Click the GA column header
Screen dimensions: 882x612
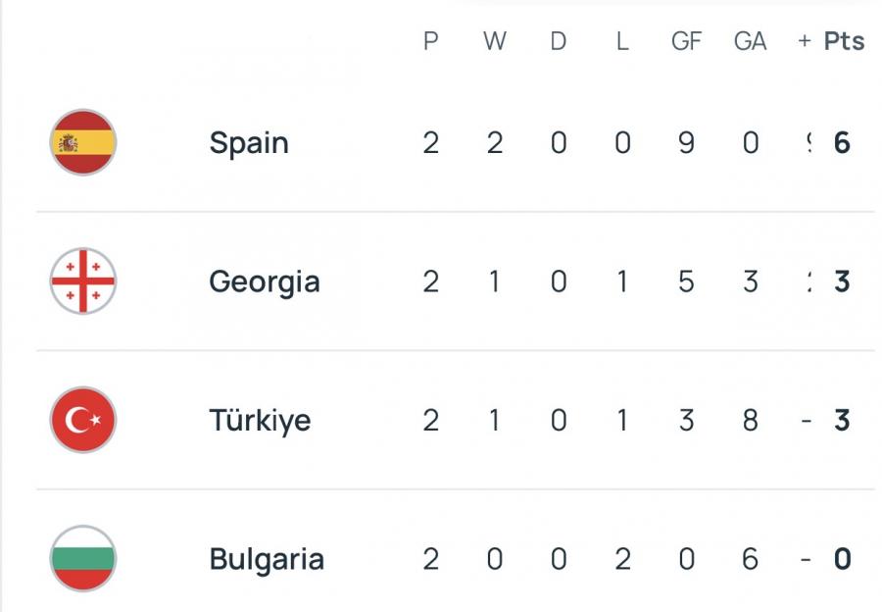click(750, 41)
